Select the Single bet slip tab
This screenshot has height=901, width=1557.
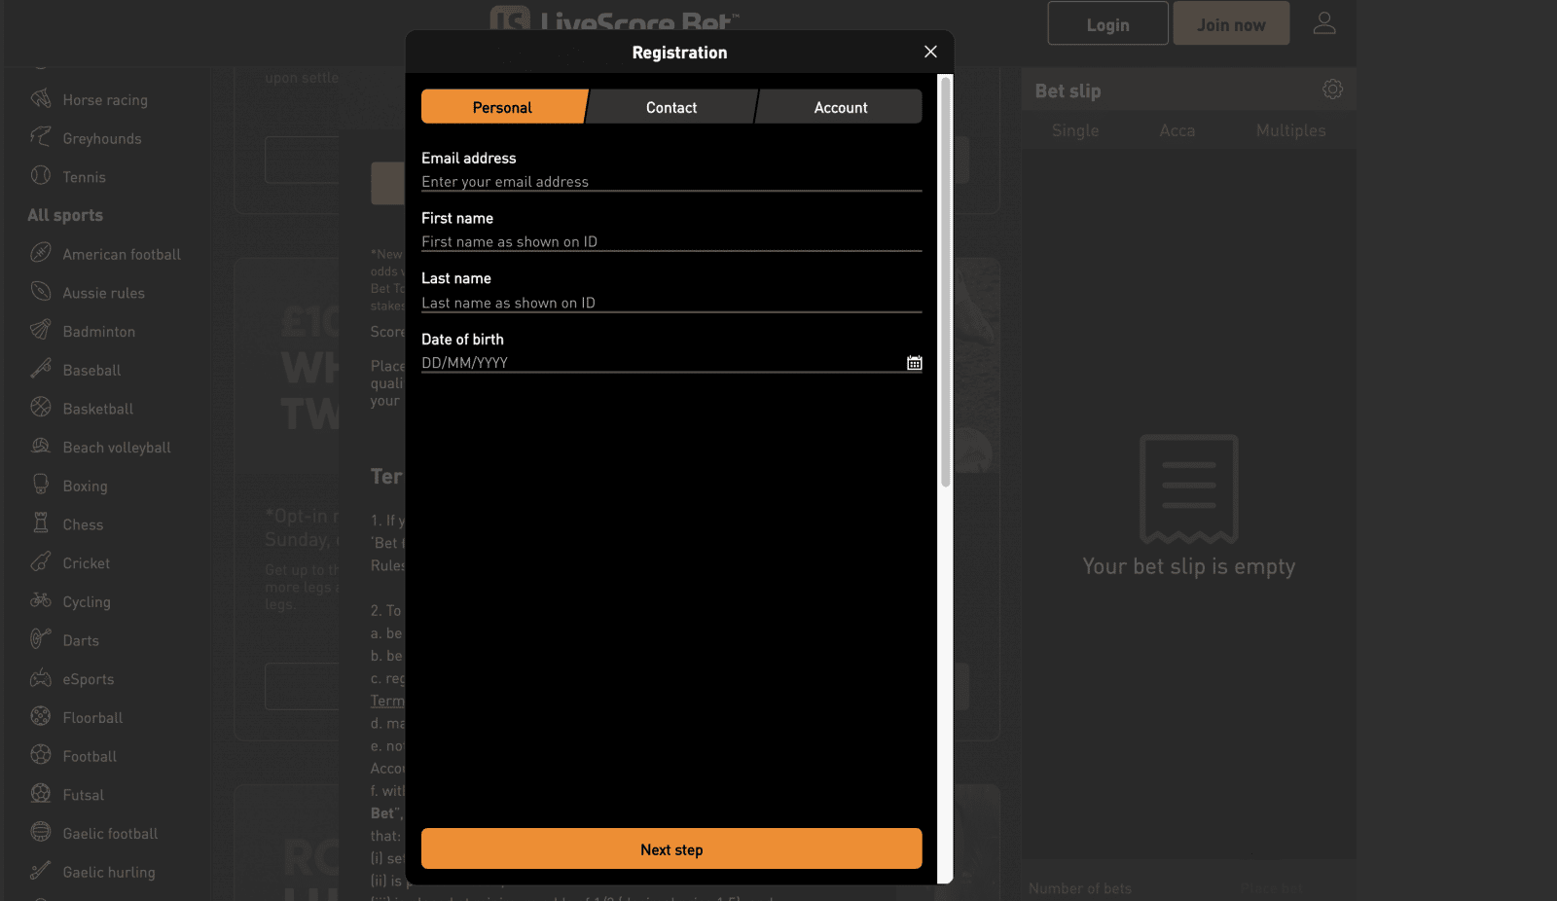(1075, 130)
